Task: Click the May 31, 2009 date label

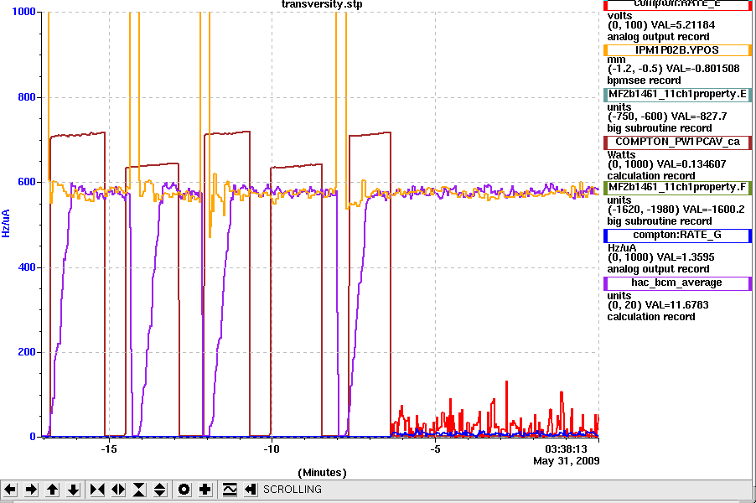Action: pos(566,461)
